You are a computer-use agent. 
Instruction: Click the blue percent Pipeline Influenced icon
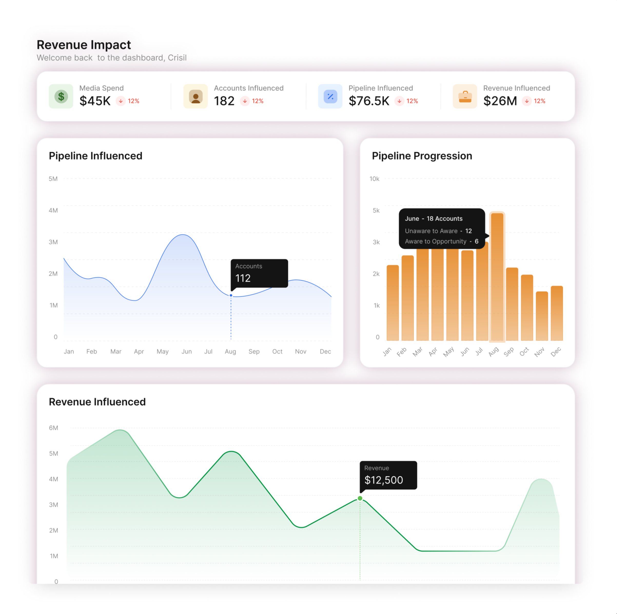(x=330, y=96)
